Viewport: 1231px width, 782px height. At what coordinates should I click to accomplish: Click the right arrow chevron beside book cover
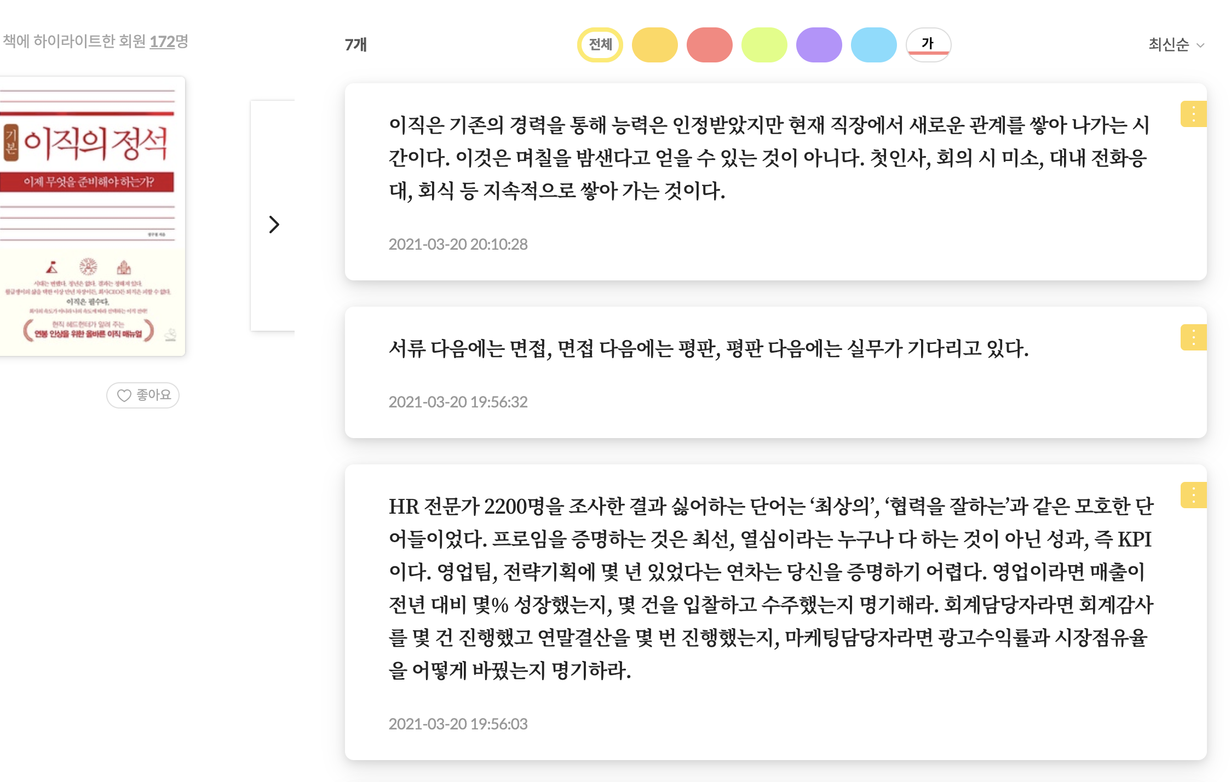(x=274, y=224)
